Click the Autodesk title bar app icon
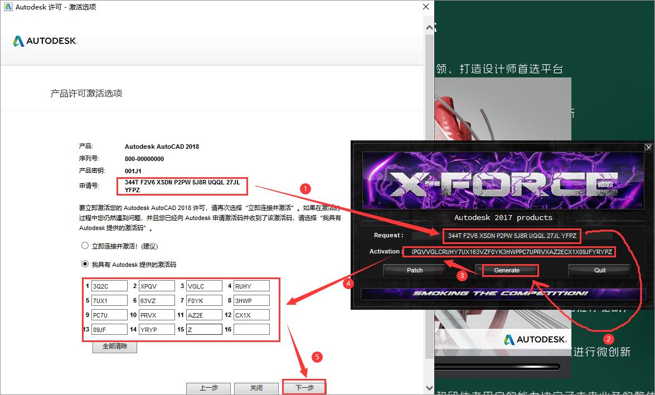This screenshot has width=655, height=395. pyautogui.click(x=8, y=7)
